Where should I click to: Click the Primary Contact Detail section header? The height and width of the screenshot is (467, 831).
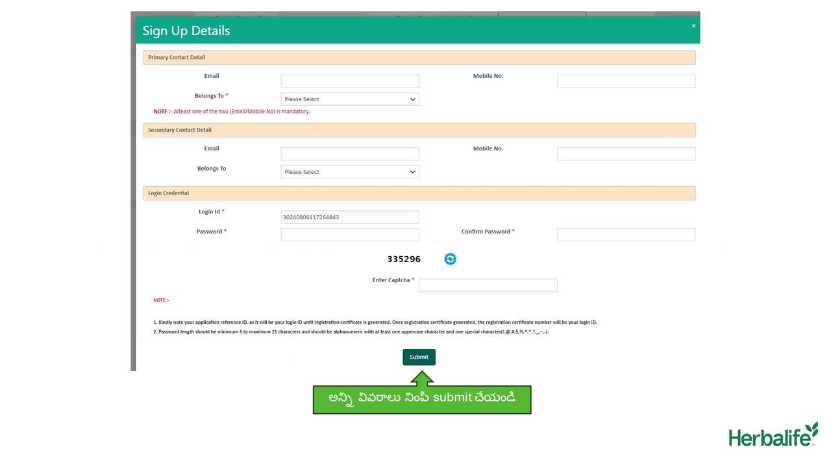(419, 58)
